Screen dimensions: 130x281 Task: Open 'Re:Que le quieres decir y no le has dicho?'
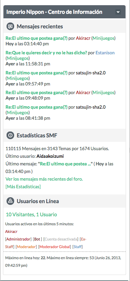(x=46, y=53)
